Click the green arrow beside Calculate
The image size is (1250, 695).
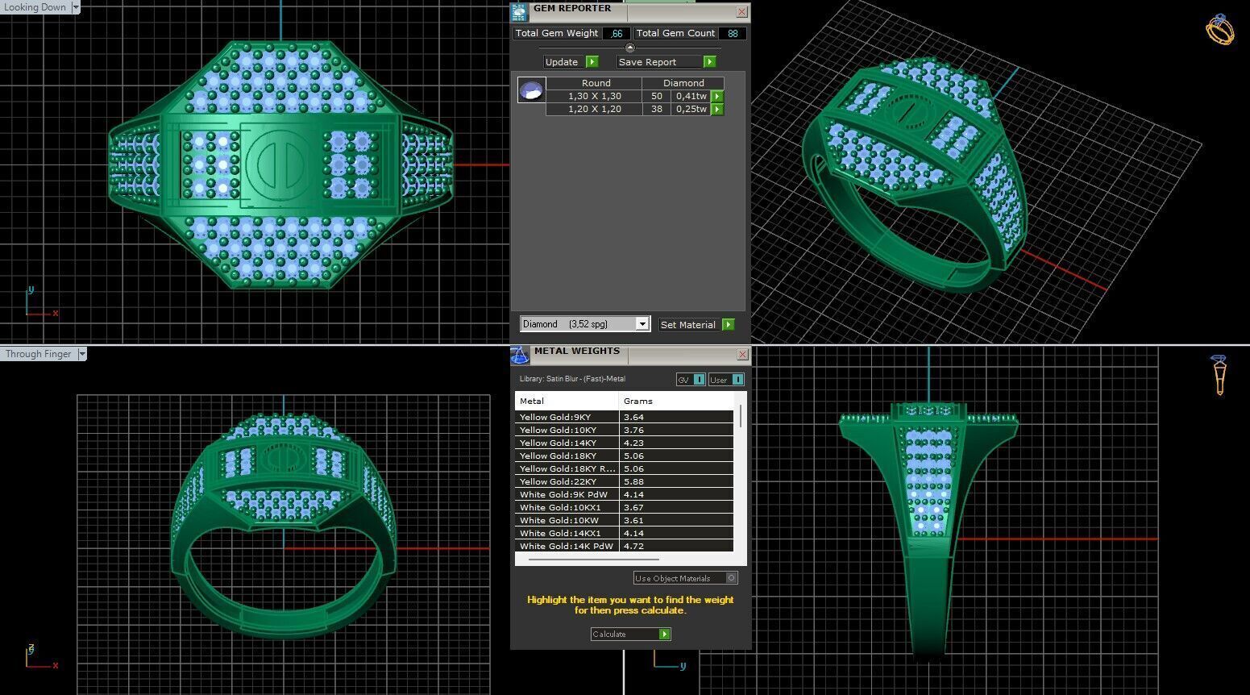click(x=665, y=635)
